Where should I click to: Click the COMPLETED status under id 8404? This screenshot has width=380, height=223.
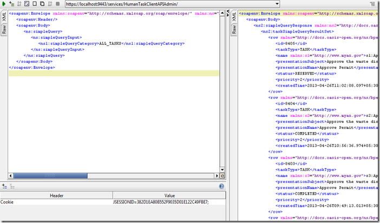pos(307,134)
